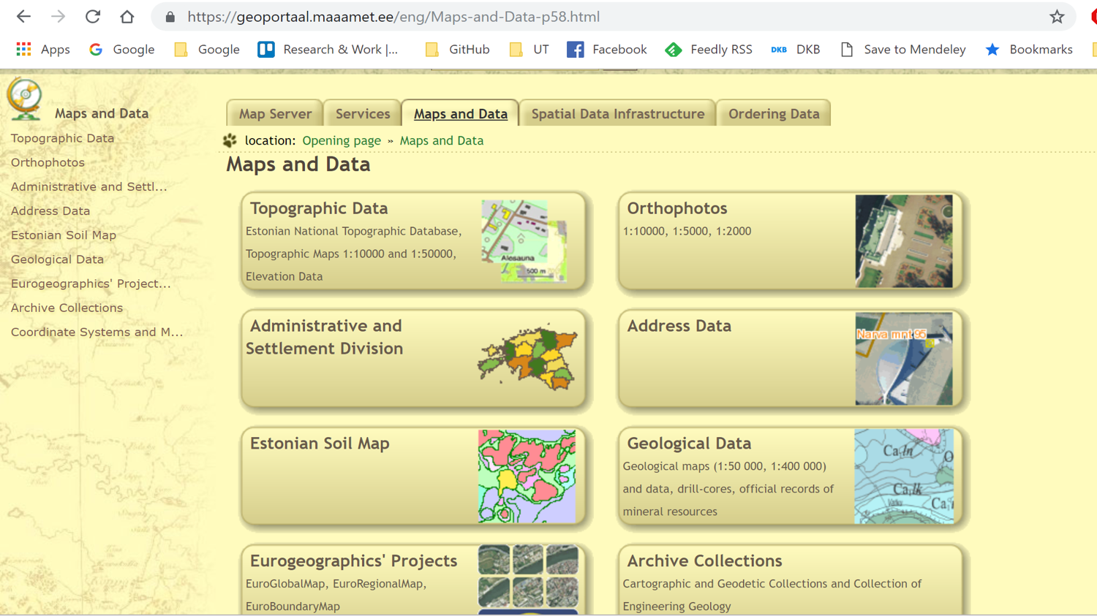Switch to the Map Server tab
The width and height of the screenshot is (1097, 616).
pos(275,114)
